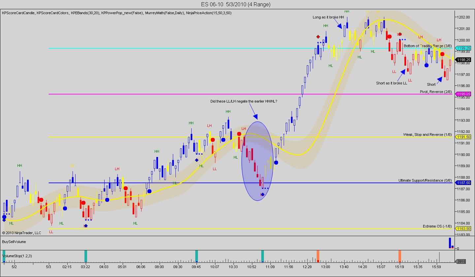Image resolution: width=475 pixels, height=277 pixels.
Task: Select the Long as it broke HH annotation
Action: click(328, 17)
